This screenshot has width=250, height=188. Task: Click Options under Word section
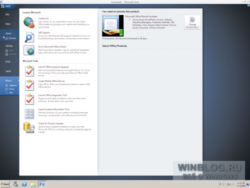pyautogui.click(x=11, y=86)
